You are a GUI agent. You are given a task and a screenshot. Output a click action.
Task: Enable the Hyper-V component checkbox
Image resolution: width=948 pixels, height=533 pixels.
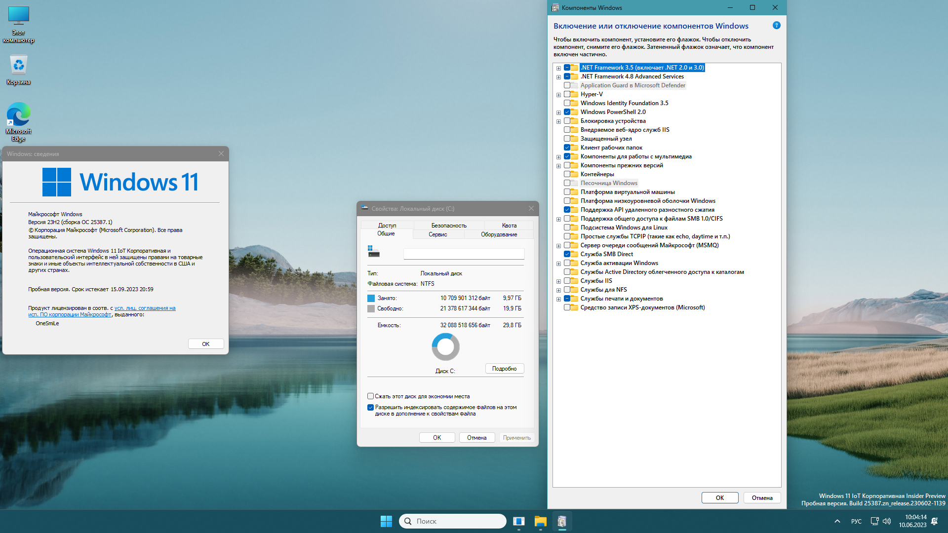(x=567, y=94)
